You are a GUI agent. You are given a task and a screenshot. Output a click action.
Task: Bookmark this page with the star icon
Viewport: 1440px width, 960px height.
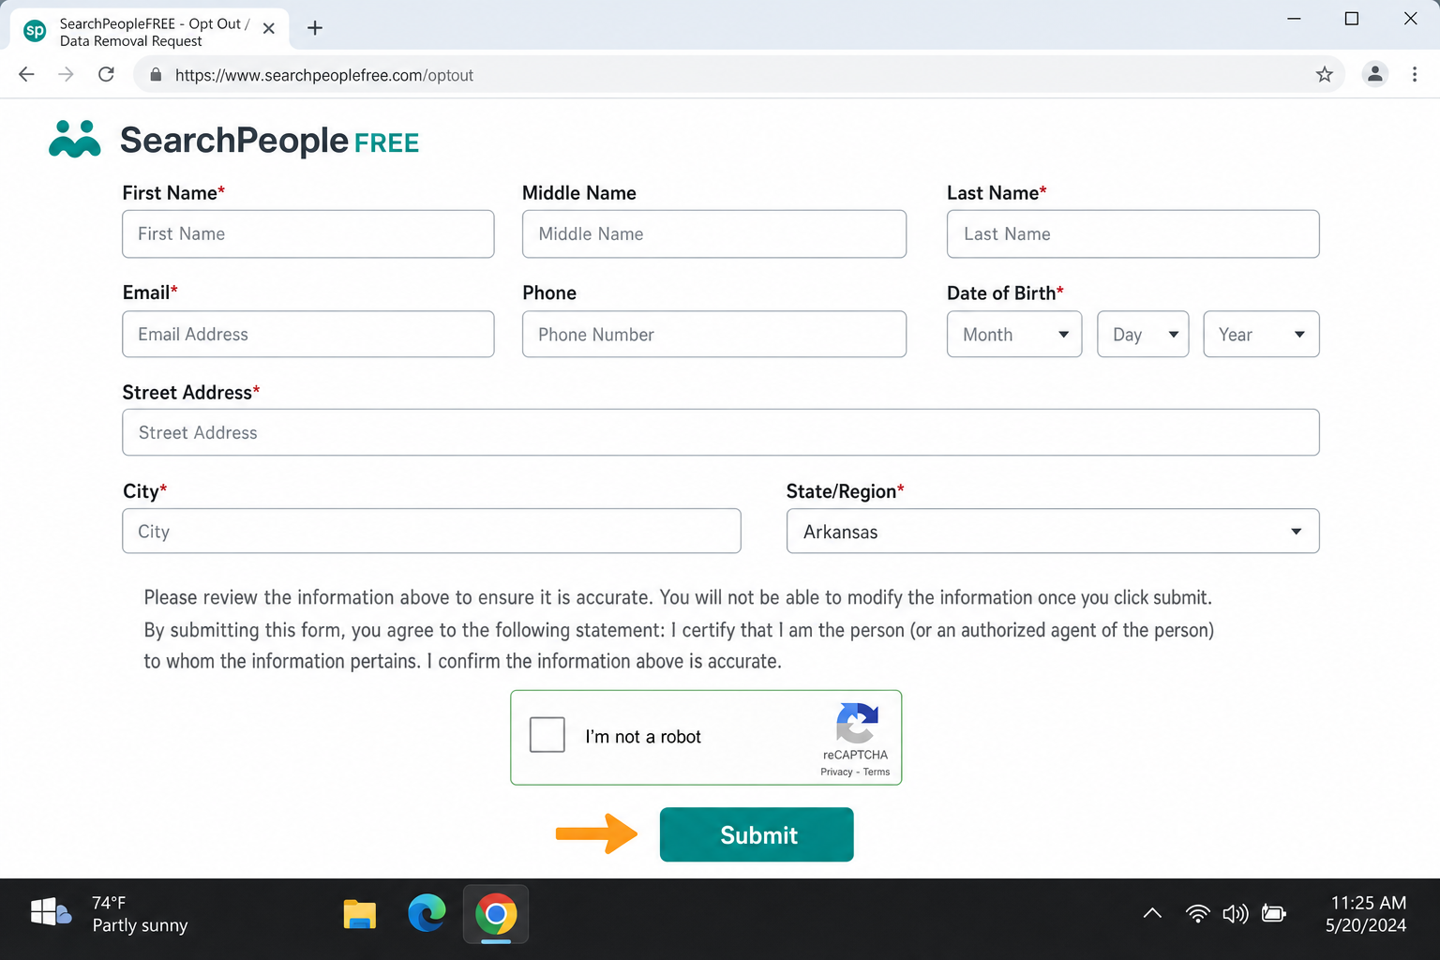[1324, 74]
